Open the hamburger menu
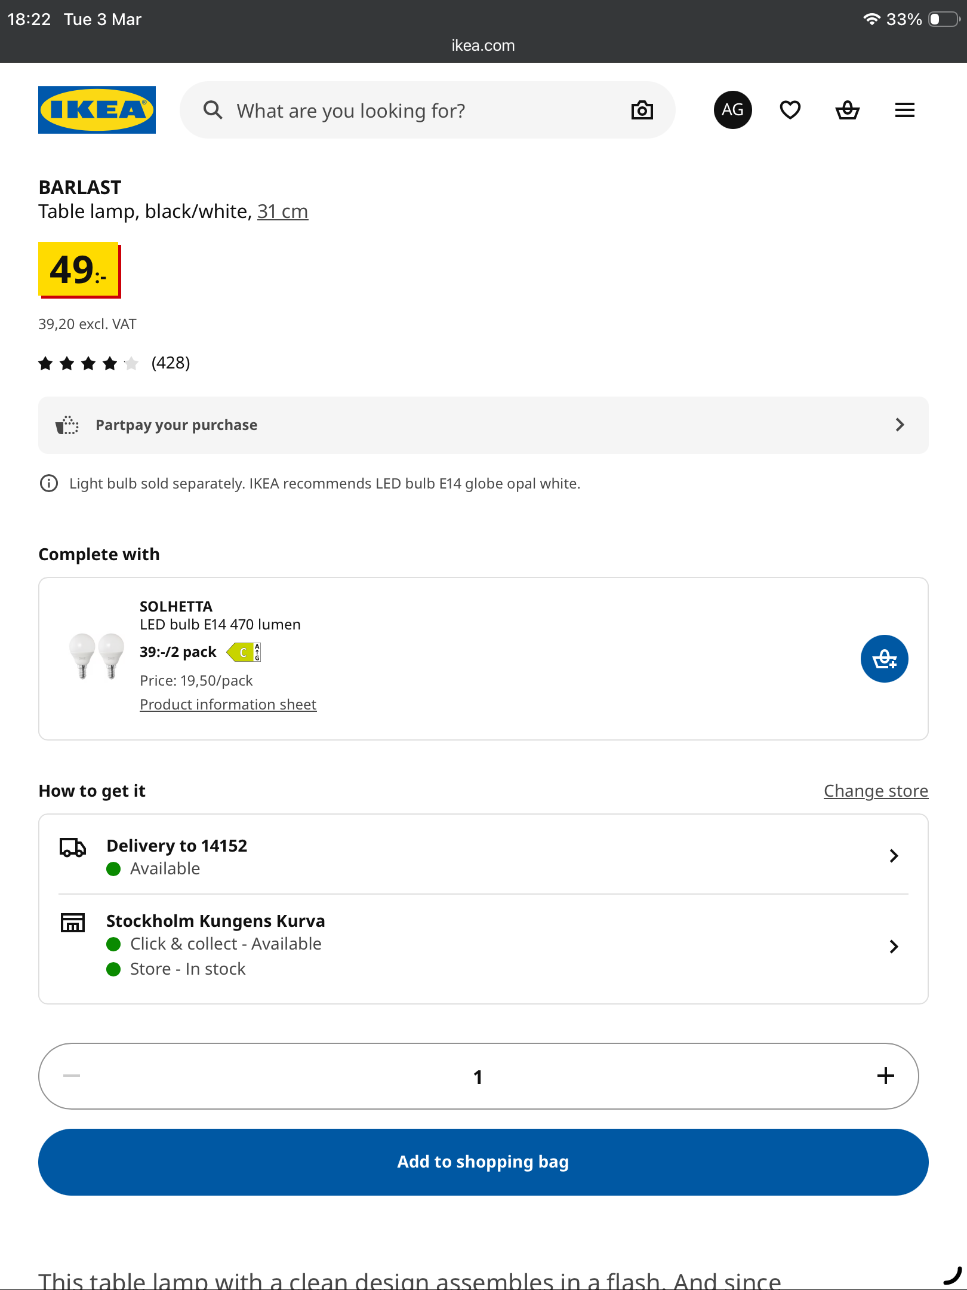The image size is (967, 1290). (x=905, y=110)
